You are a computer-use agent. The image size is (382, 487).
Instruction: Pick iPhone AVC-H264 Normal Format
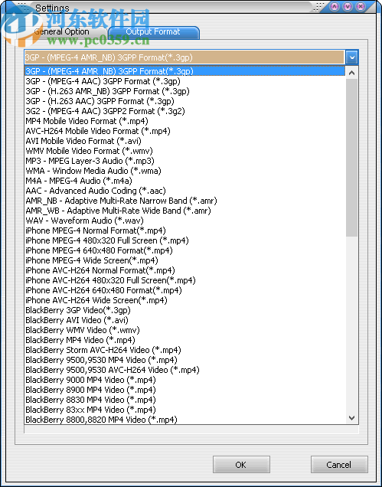click(x=184, y=270)
